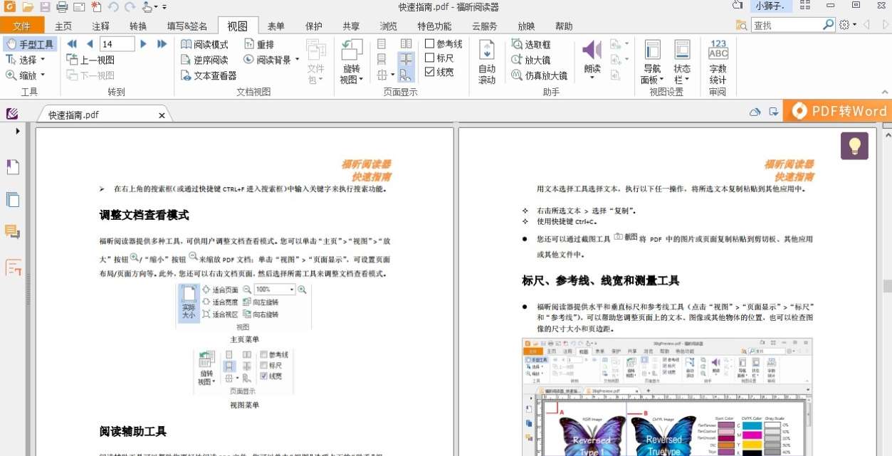
Task: Click 逆序阅读 reverse reading
Action: coord(204,60)
